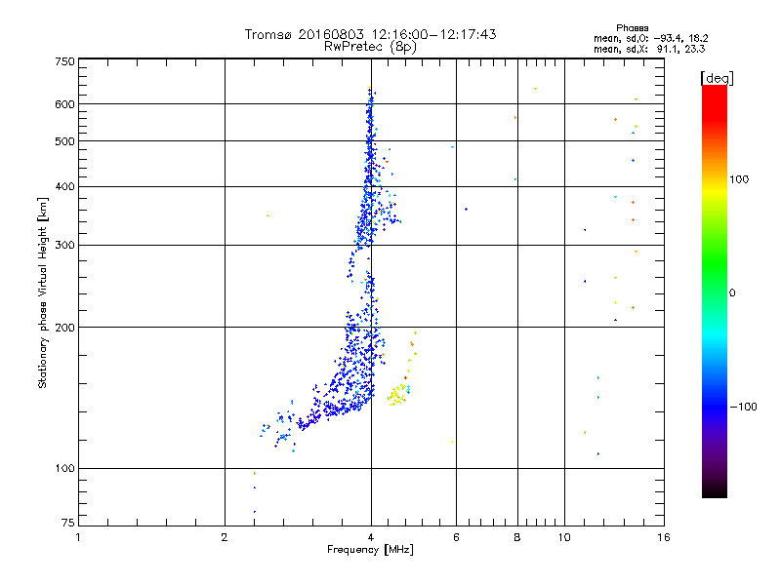Click the x-axis tick label '8'
This screenshot has height=585, width=781.
517,537
